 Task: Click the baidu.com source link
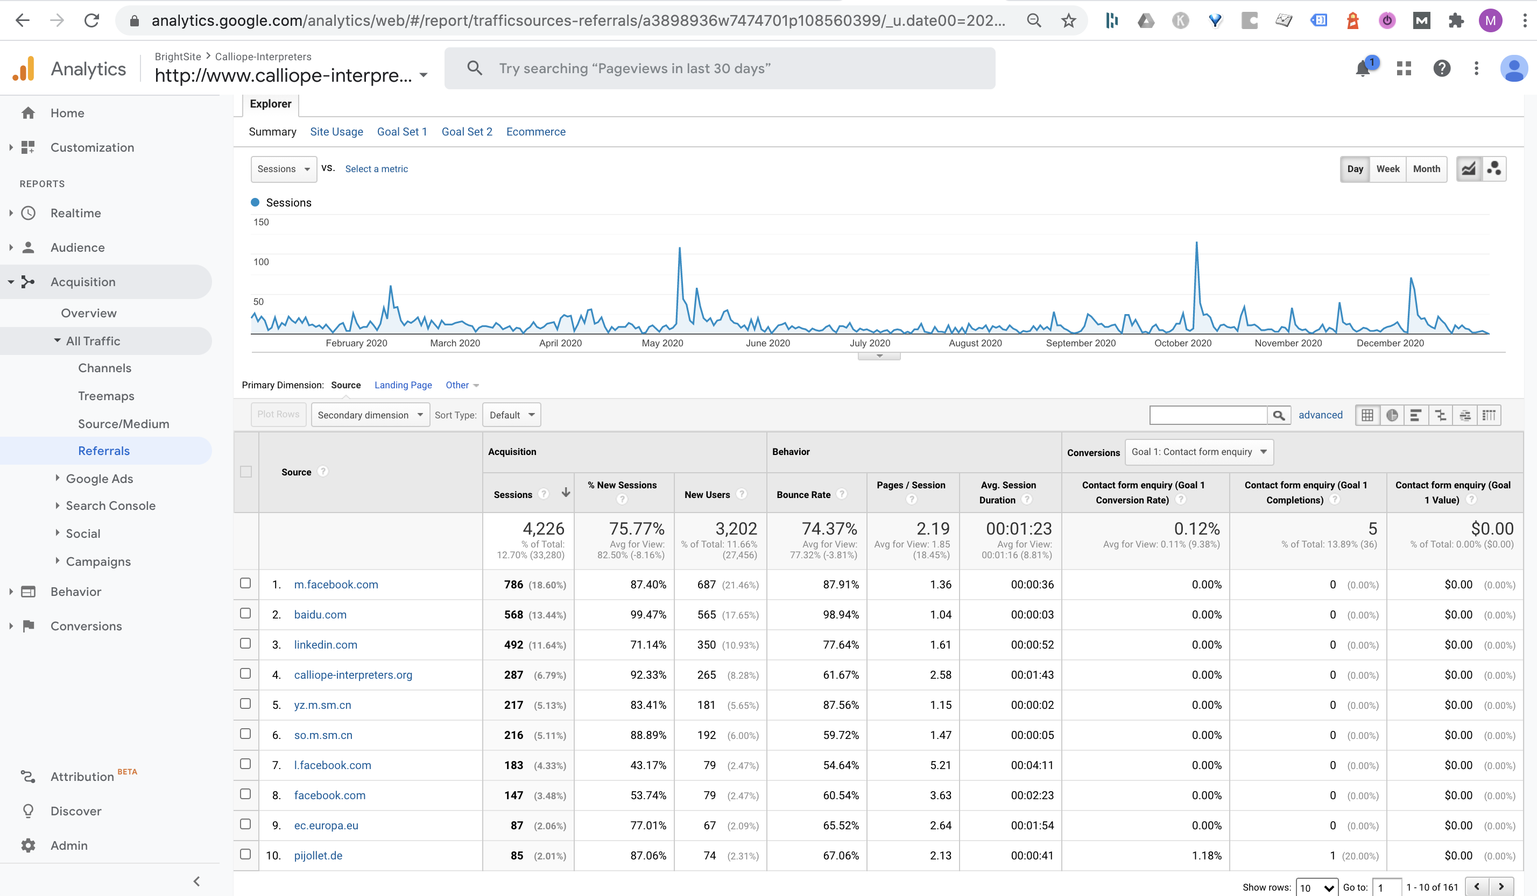(x=320, y=614)
